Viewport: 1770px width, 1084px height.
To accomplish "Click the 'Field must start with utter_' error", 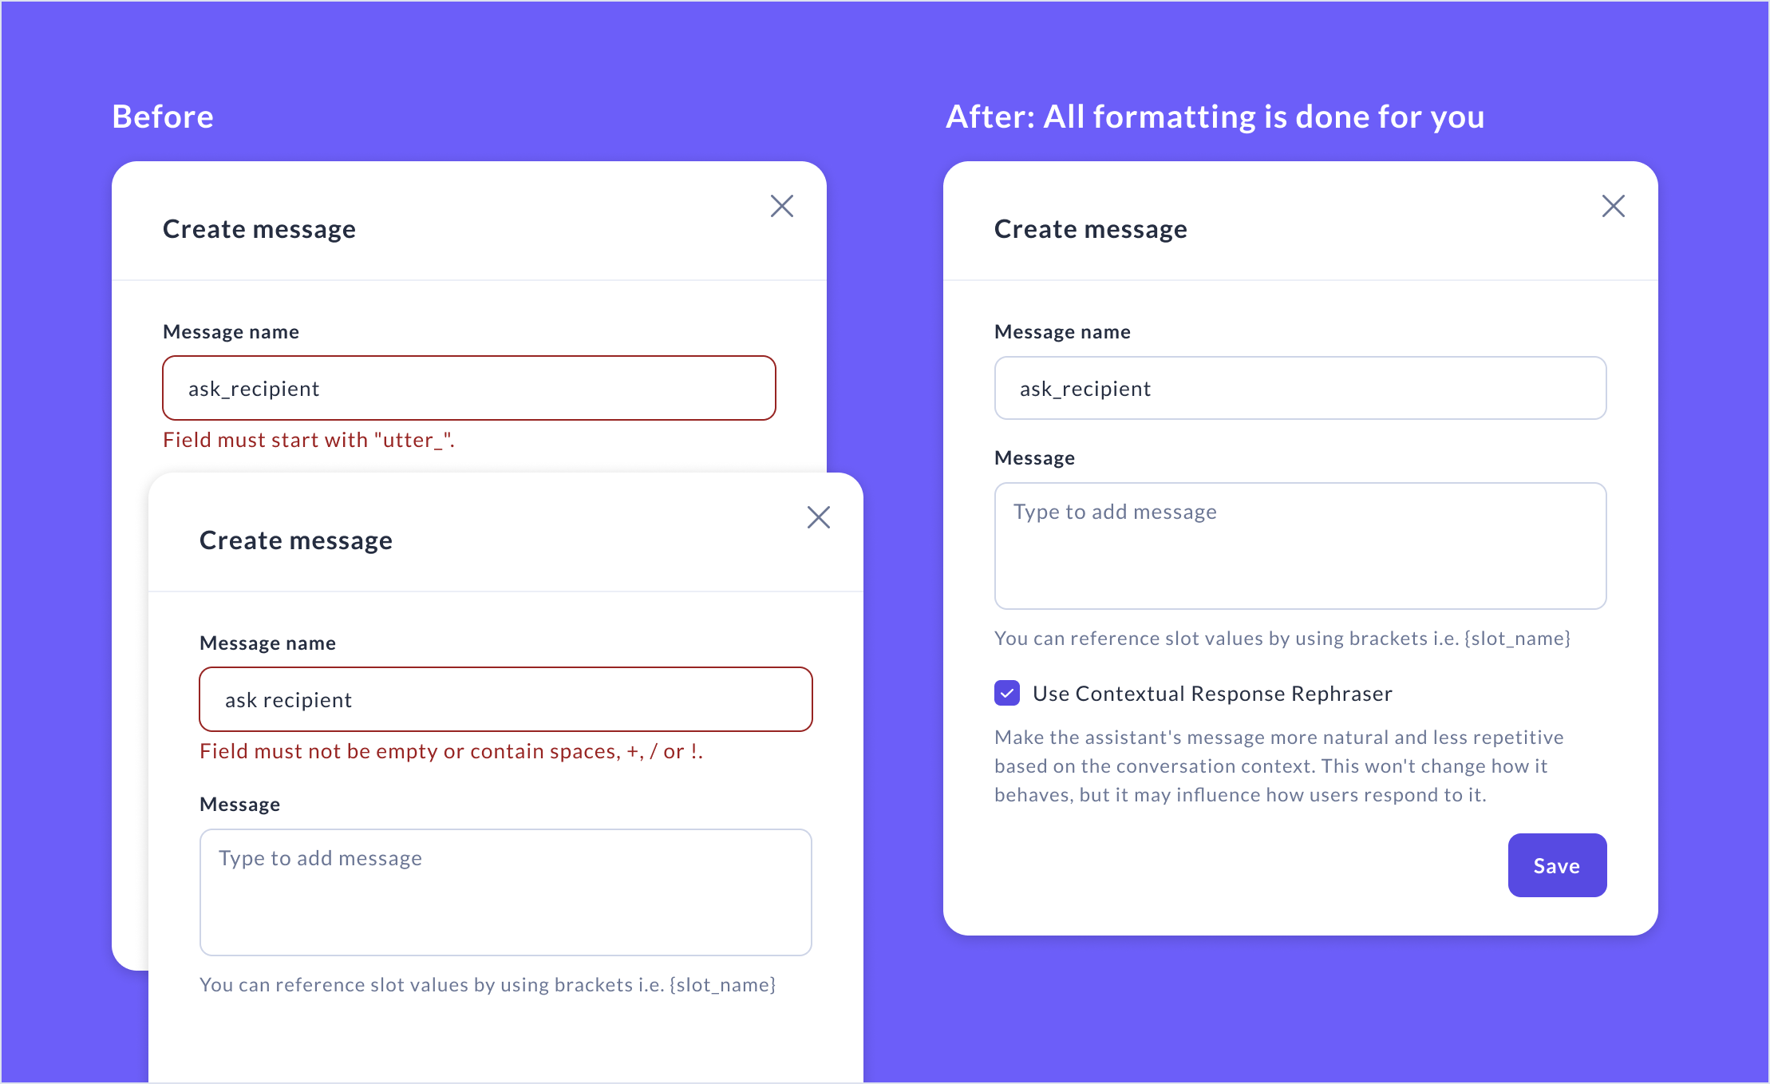I will 309,440.
